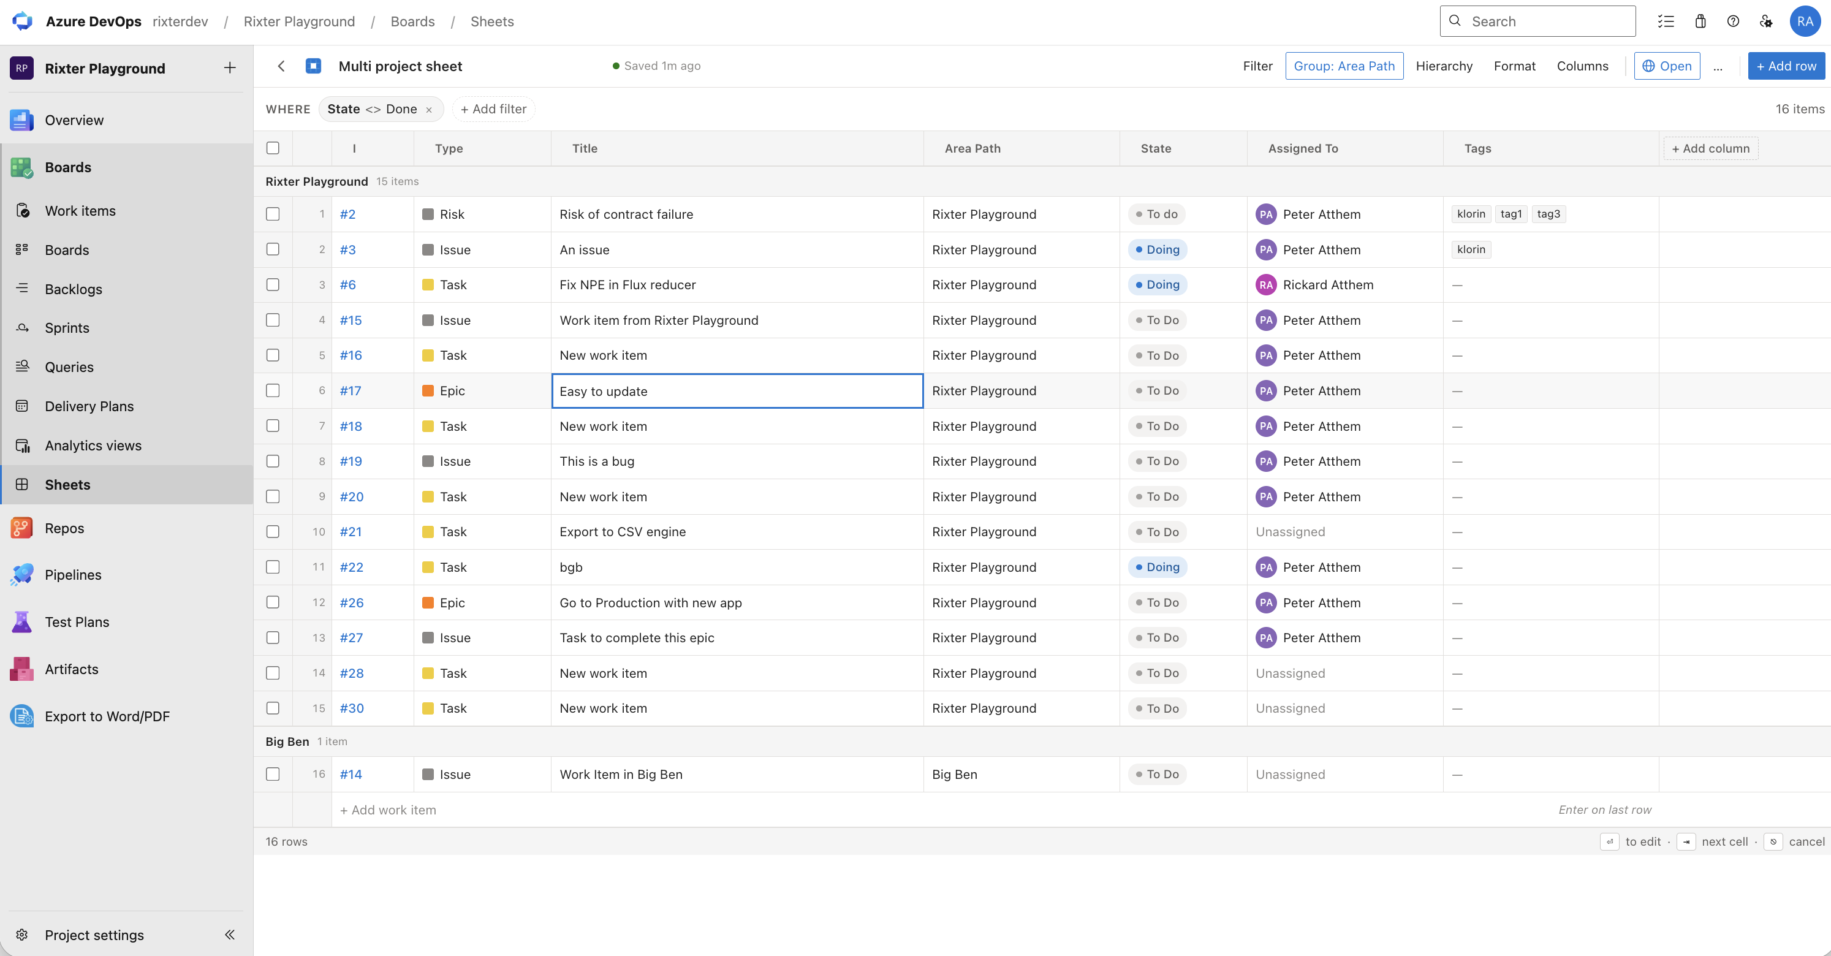Click the Hierarchy toolbar item
Image resolution: width=1831 pixels, height=956 pixels.
coord(1444,66)
